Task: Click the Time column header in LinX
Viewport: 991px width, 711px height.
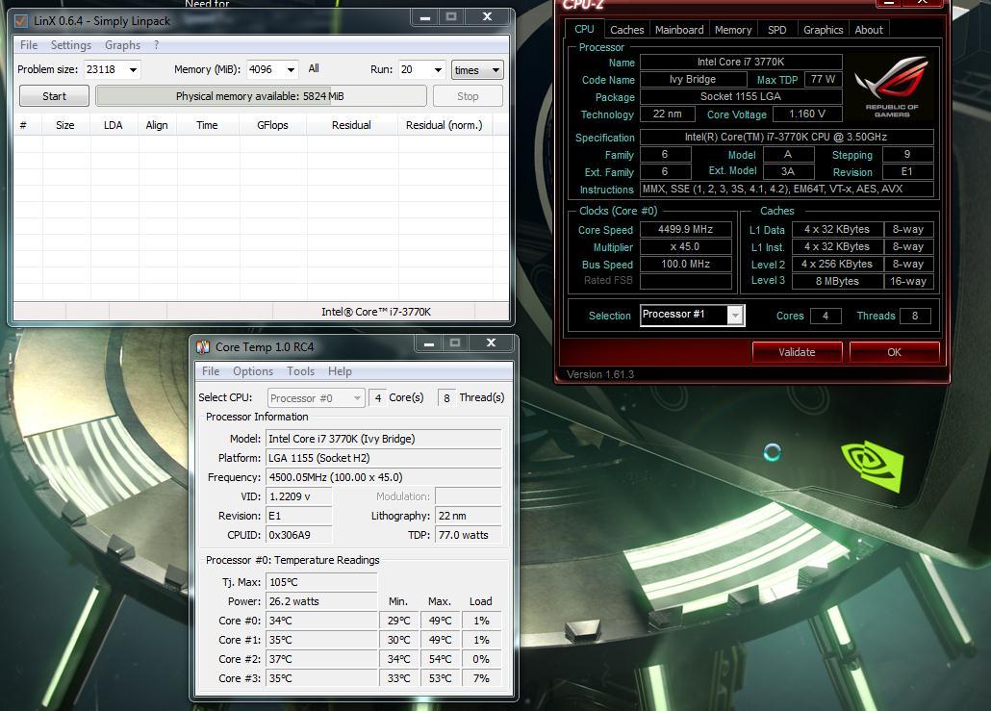Action: [207, 125]
